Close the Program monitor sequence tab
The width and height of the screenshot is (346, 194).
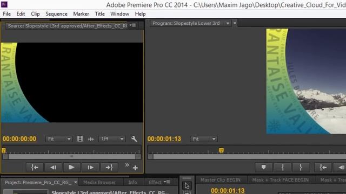point(235,23)
